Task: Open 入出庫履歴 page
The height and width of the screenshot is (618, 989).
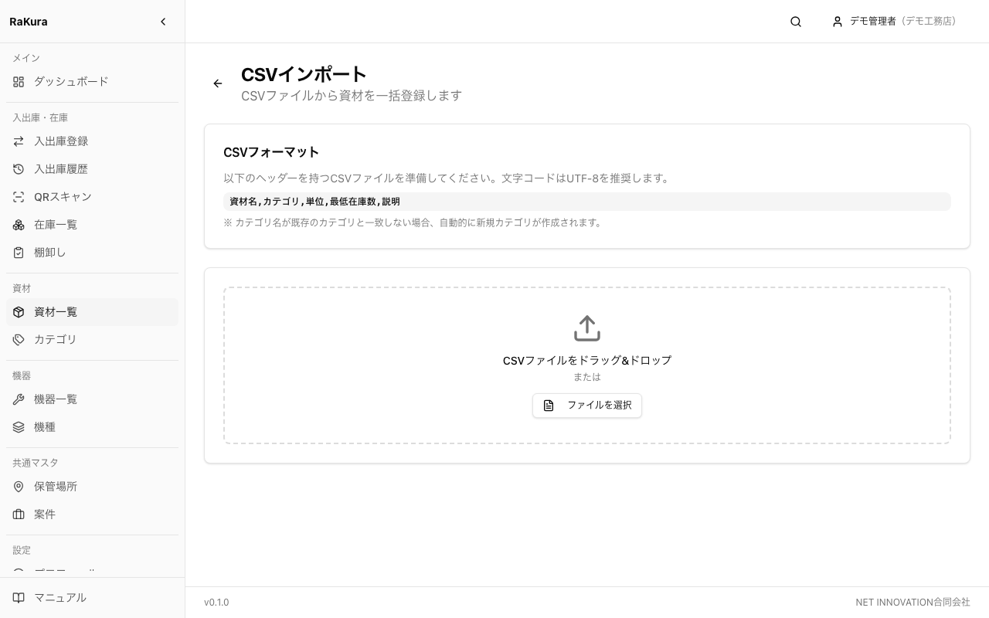Action: click(92, 169)
